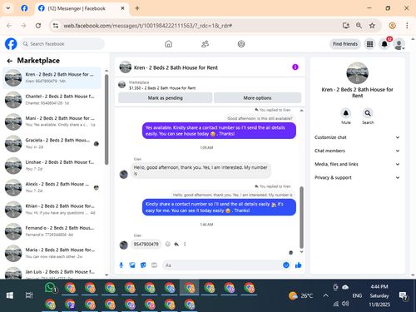Viewport: 416px width, 312px height.
Task: Click the conversation list scrollbar
Action: coord(106,119)
